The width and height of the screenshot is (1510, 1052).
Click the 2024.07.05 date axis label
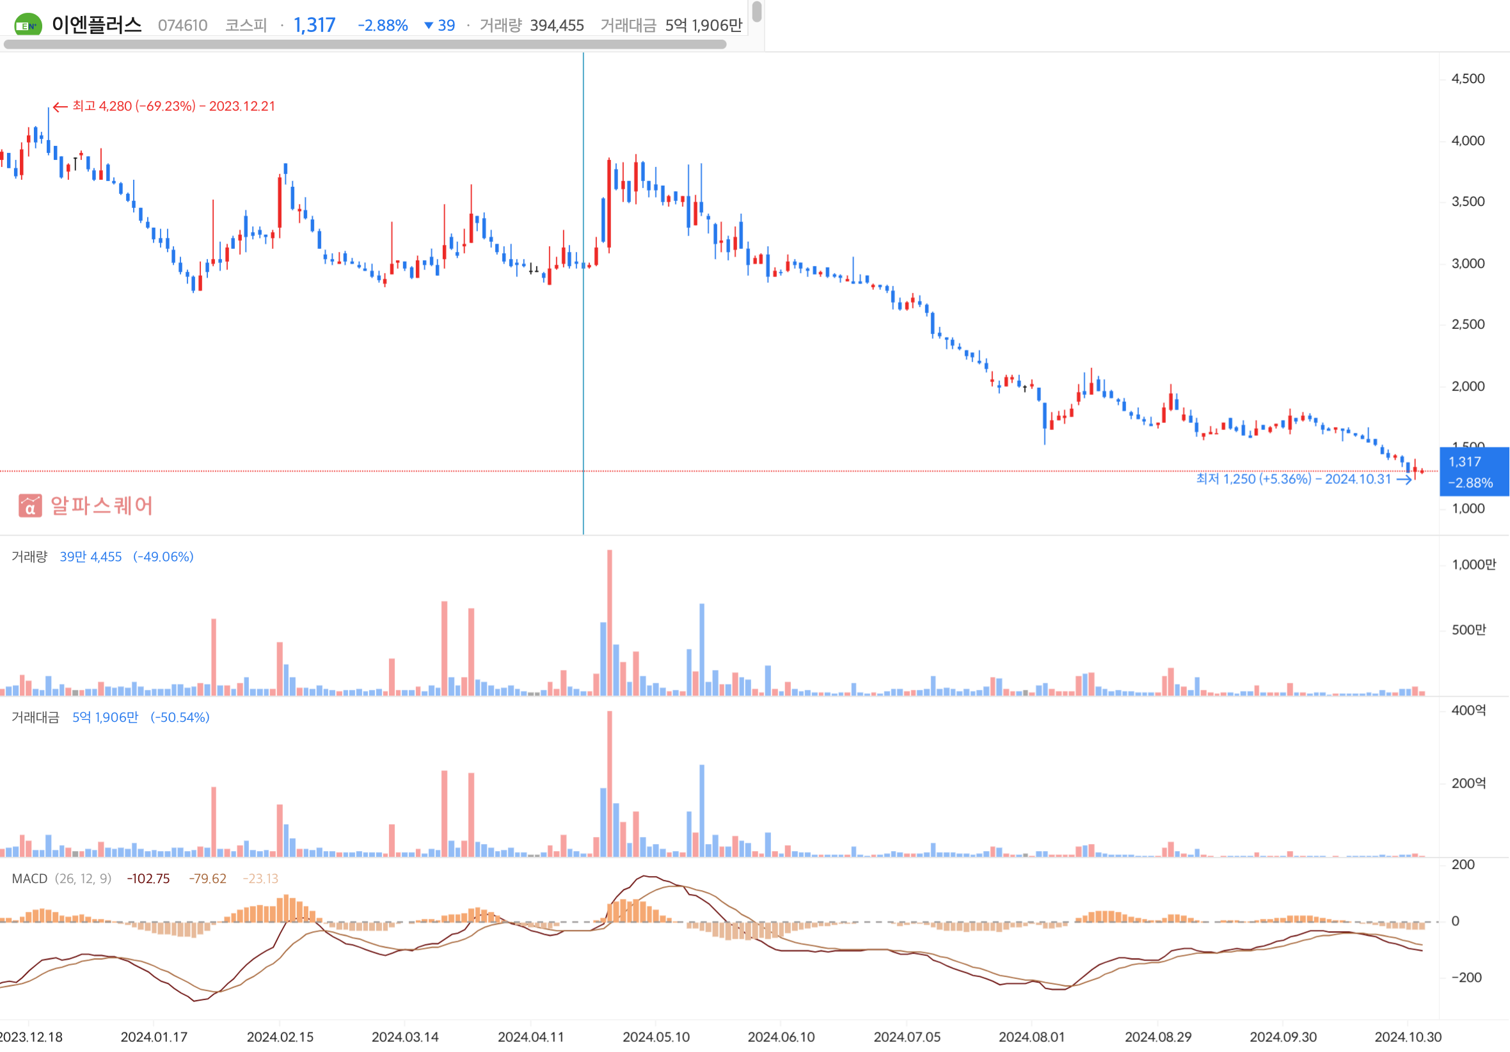pos(907,1037)
